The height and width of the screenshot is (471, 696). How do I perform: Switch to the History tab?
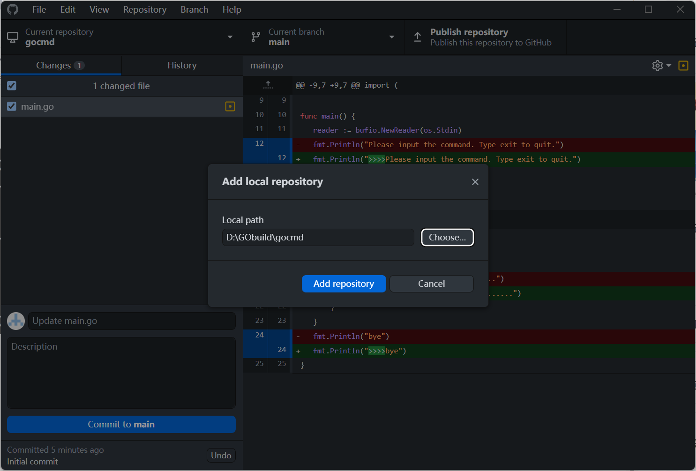click(x=182, y=65)
